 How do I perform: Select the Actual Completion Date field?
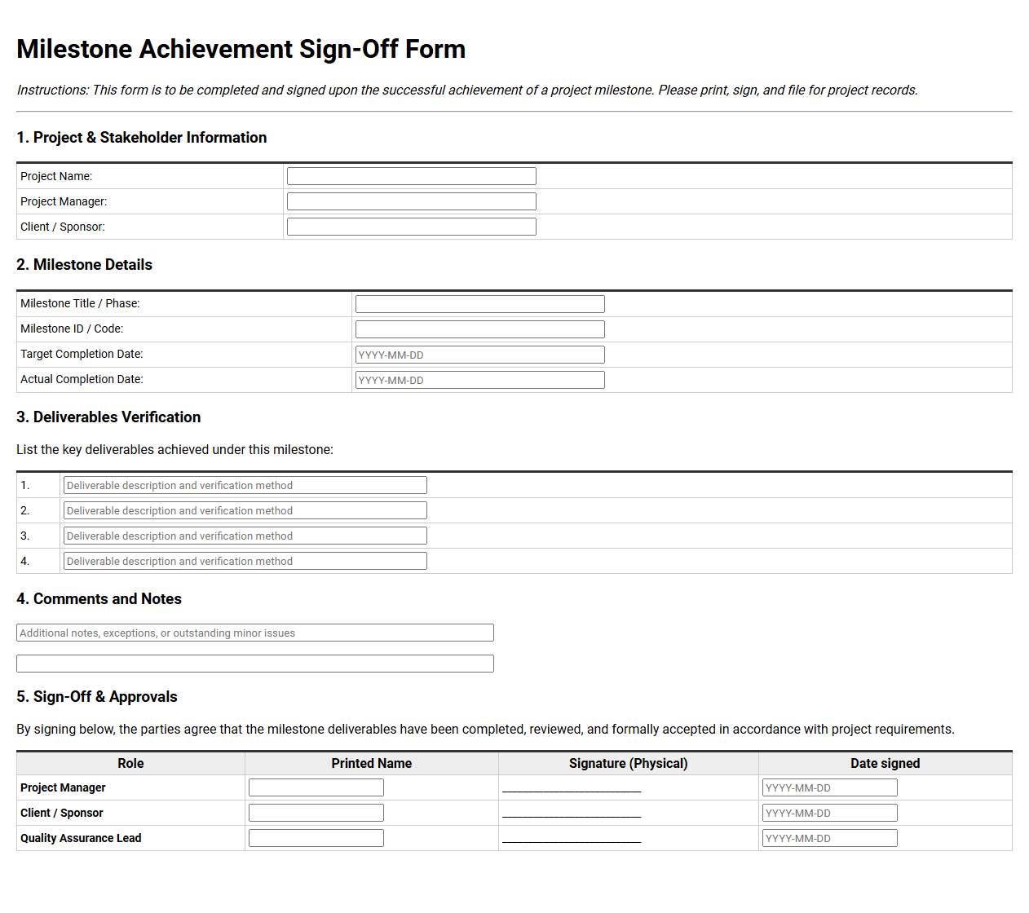click(480, 380)
